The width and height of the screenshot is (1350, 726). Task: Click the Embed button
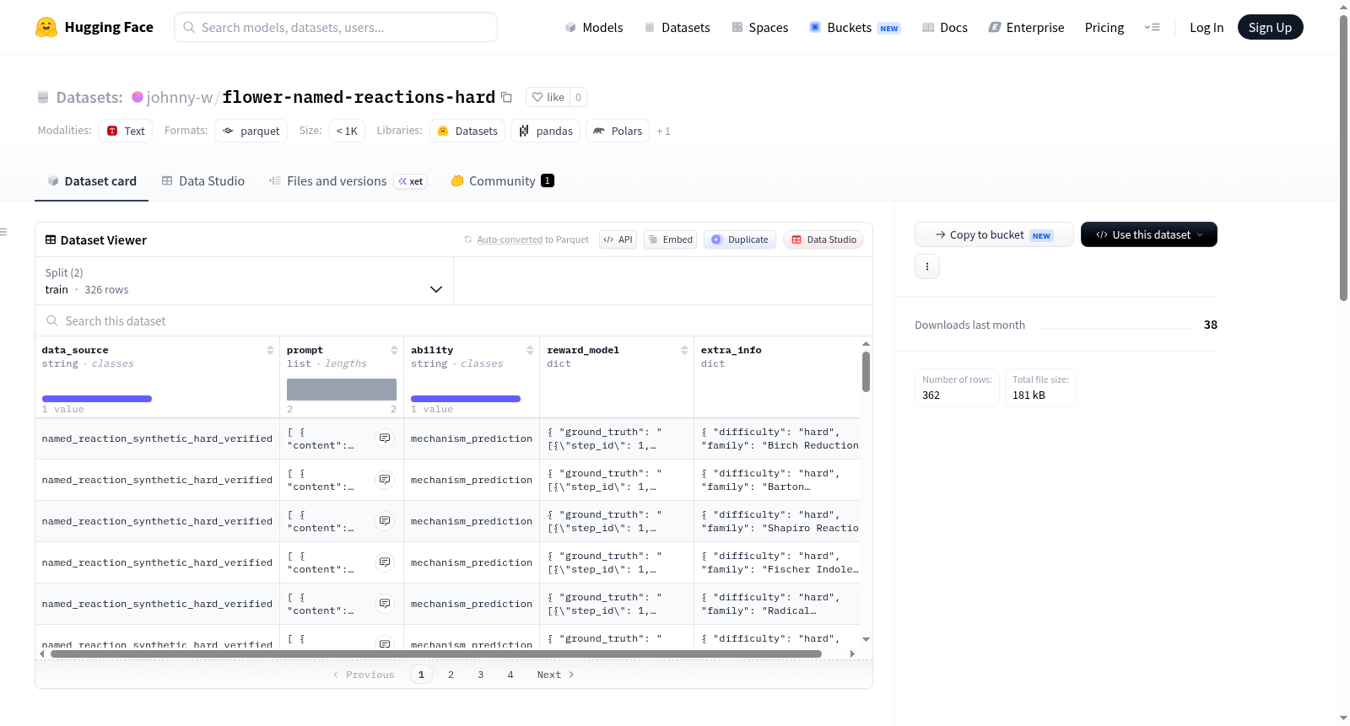coord(671,239)
